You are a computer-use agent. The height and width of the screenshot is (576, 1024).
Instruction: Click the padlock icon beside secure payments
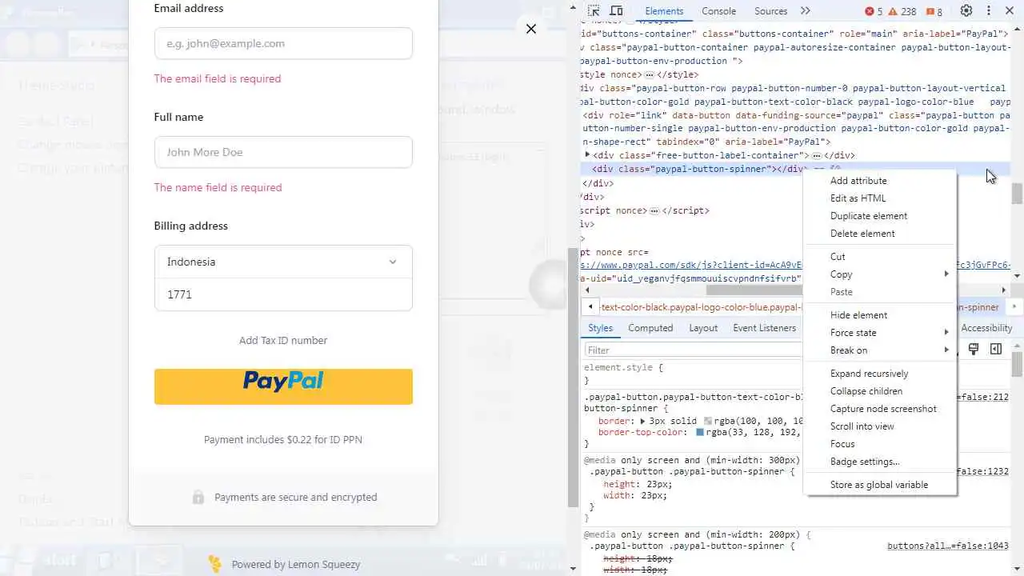click(198, 497)
